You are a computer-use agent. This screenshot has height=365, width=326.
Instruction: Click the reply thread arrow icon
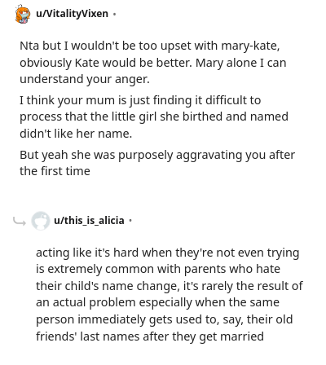(x=20, y=222)
